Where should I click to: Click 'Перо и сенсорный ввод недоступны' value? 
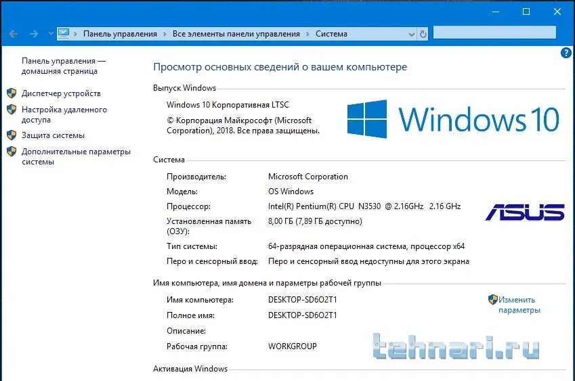click(368, 261)
